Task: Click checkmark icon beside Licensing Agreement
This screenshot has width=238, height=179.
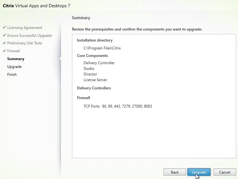Action: click(x=4, y=27)
